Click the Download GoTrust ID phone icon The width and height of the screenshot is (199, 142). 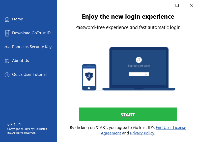tap(7, 33)
